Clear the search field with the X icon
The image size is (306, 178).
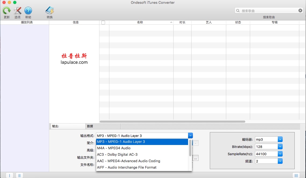(x=300, y=10)
